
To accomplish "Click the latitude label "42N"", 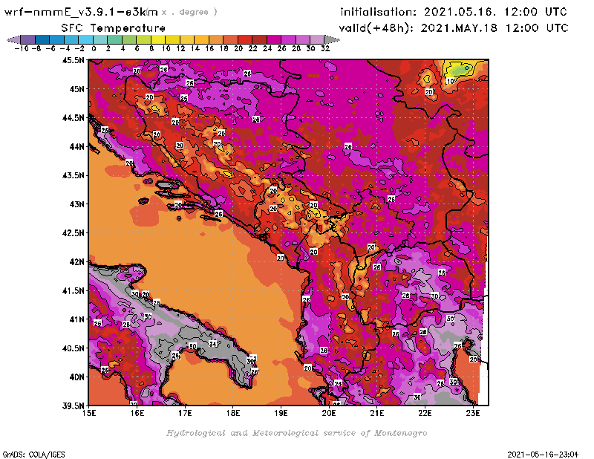I will [76, 262].
